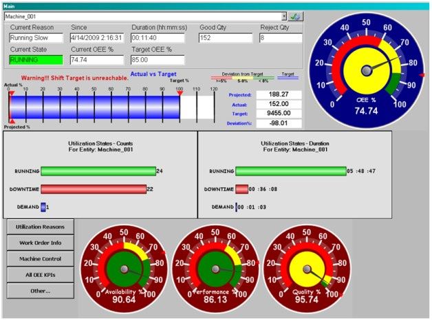Click the red DOWNTIME counts bar

(x=94, y=189)
